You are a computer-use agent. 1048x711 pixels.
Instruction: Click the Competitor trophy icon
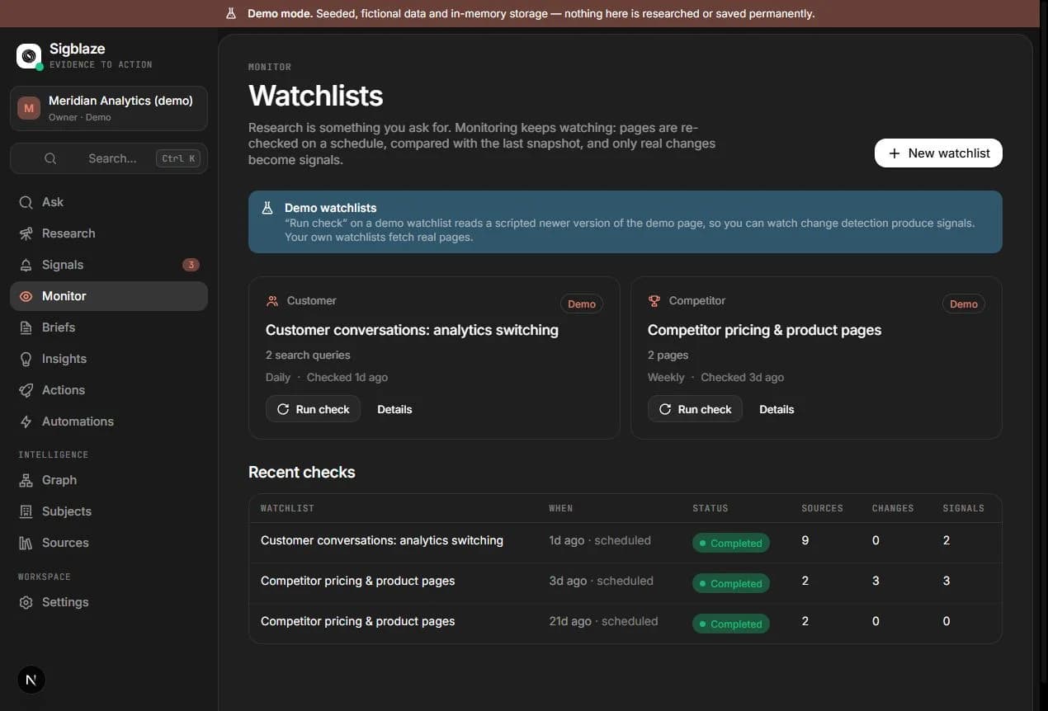click(x=654, y=301)
